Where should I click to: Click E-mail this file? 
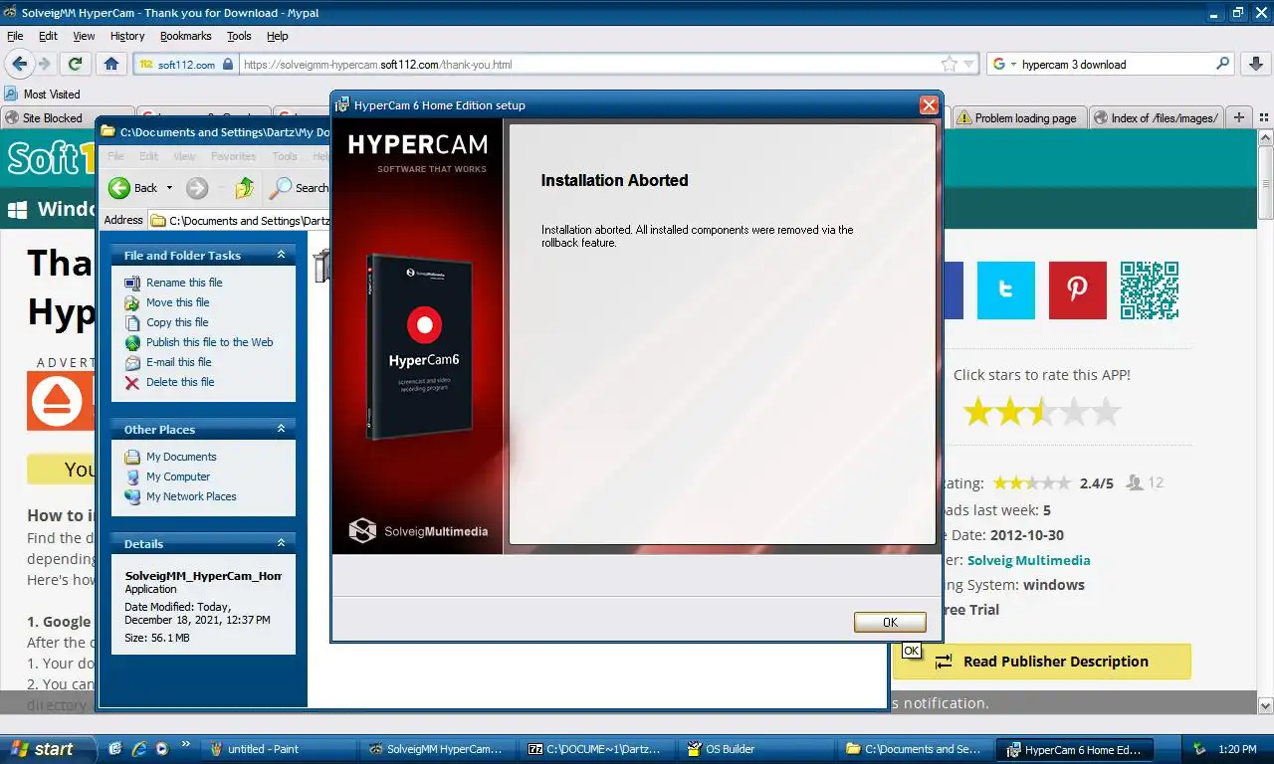tap(179, 362)
